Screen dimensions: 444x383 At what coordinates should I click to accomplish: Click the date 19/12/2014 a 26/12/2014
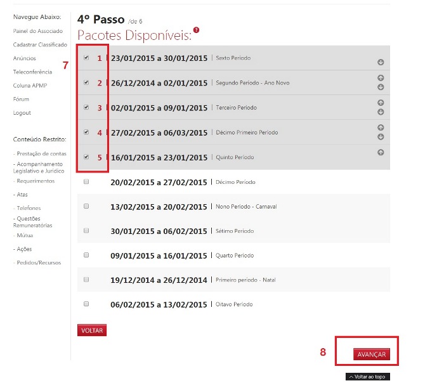pos(159,280)
